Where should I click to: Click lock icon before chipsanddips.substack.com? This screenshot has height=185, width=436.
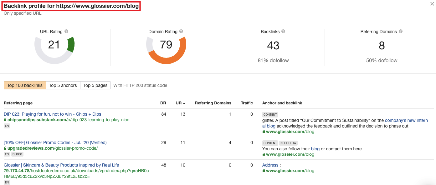(x=5, y=120)
